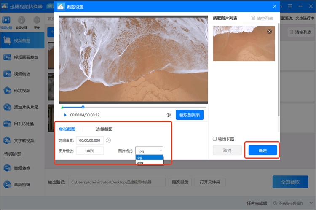316x210 pixels.
Task: Play the video in the screenshot dialog
Action: 65,115
